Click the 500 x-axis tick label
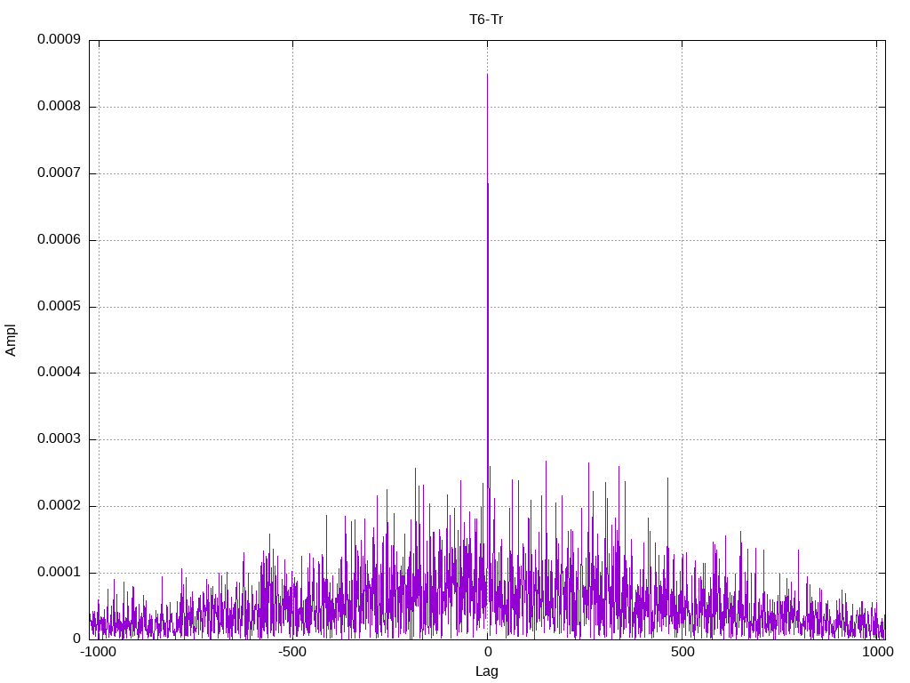The width and height of the screenshot is (910, 683). [682, 652]
